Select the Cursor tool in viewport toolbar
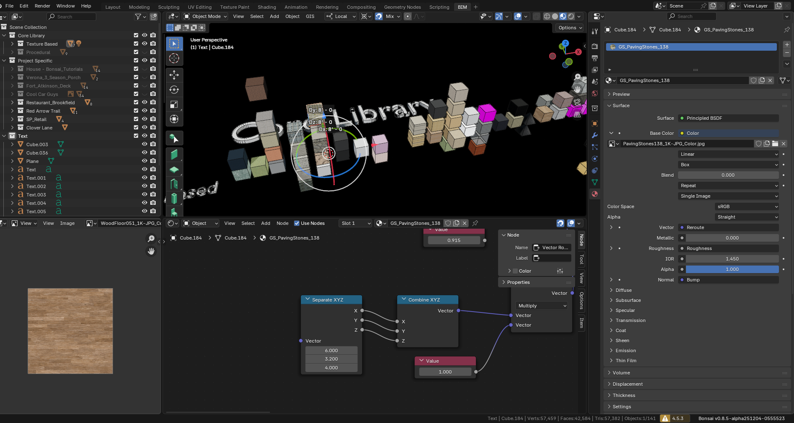The width and height of the screenshot is (794, 423). [174, 59]
